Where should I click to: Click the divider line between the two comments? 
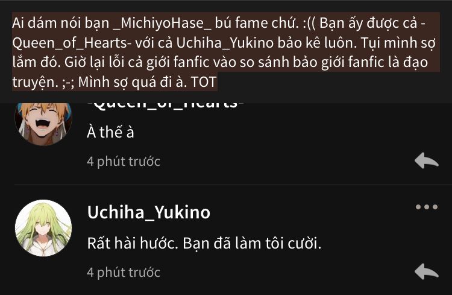click(233, 185)
